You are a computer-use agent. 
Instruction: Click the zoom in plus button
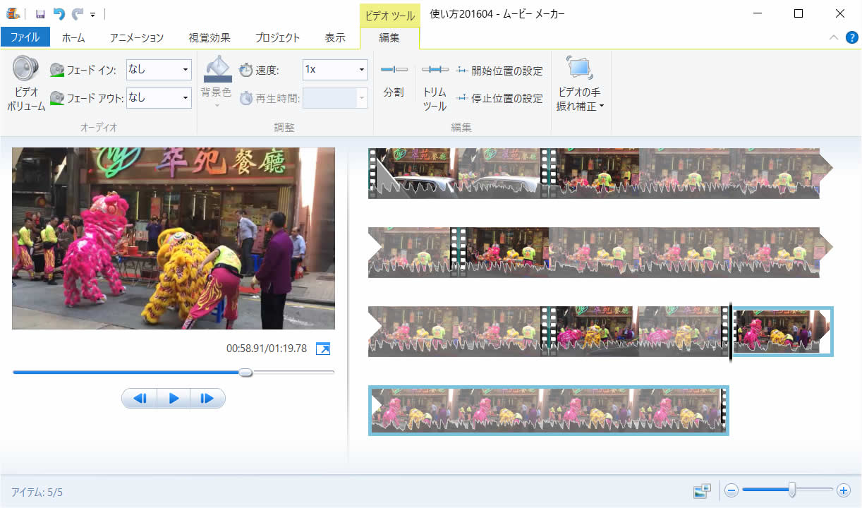click(x=843, y=490)
